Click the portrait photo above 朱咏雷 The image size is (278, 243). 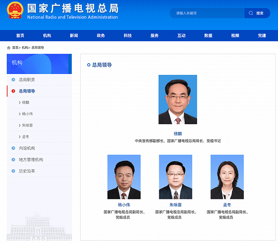click(176, 177)
